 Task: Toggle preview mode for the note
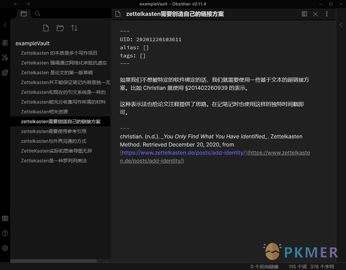(x=304, y=14)
